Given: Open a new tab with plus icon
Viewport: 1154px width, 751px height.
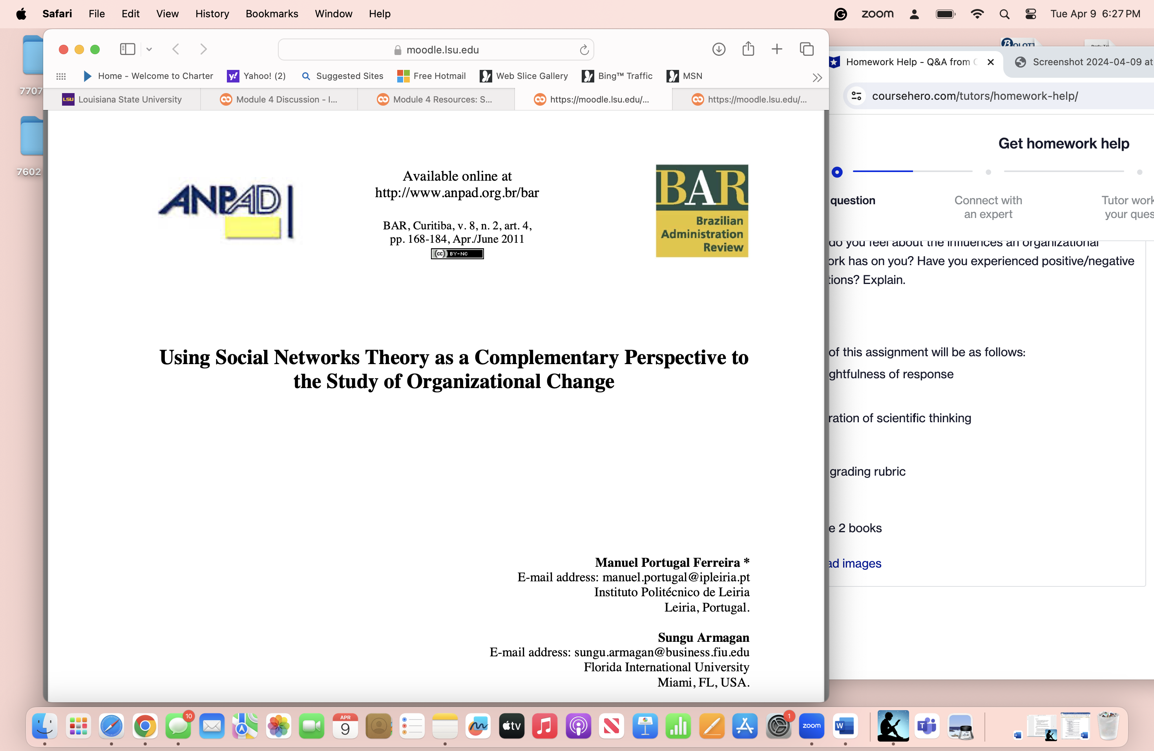Looking at the screenshot, I should 777,49.
